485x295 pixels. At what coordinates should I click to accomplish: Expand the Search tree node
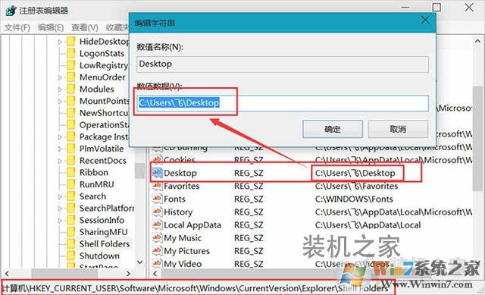[60, 196]
